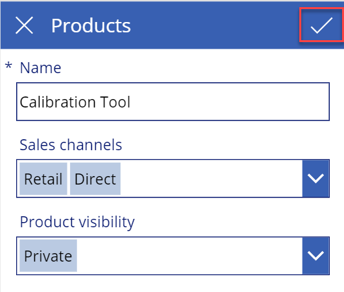Cancel editing with the X icon
This screenshot has height=292, width=344.
coord(24,25)
